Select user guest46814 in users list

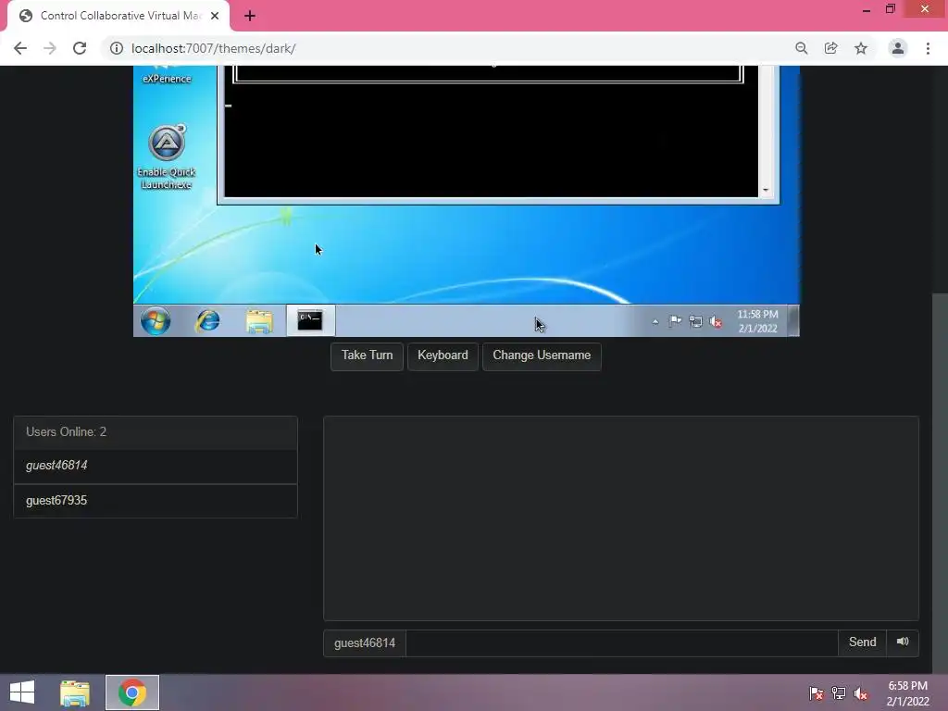click(x=156, y=466)
